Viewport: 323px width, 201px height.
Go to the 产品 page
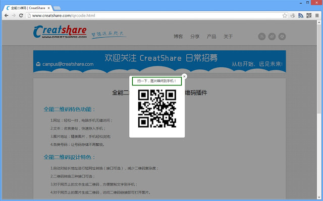(x=211, y=37)
